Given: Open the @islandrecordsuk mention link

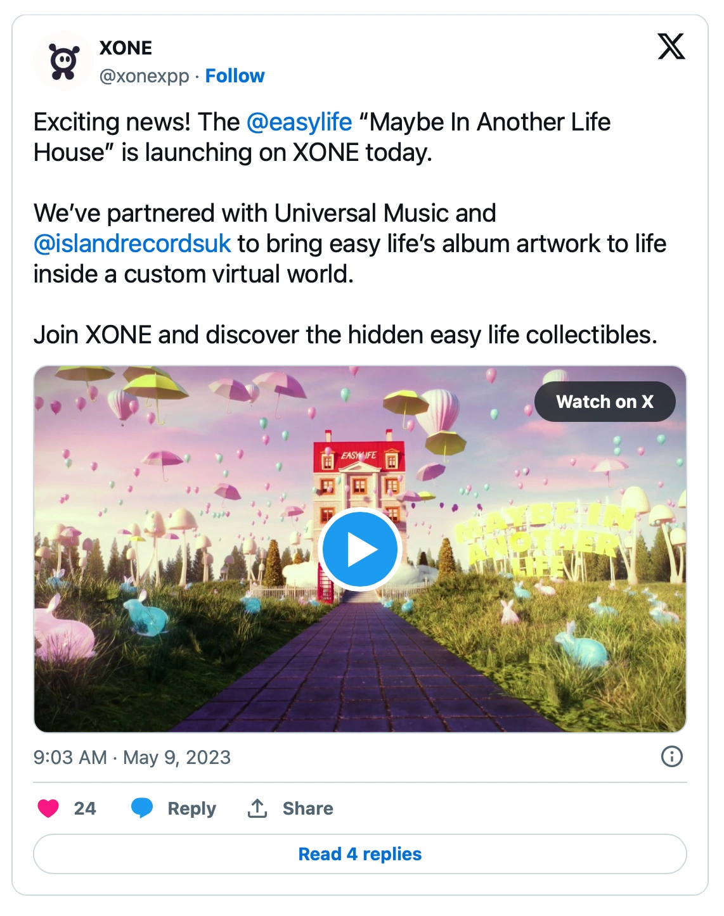Looking at the screenshot, I should 132,244.
